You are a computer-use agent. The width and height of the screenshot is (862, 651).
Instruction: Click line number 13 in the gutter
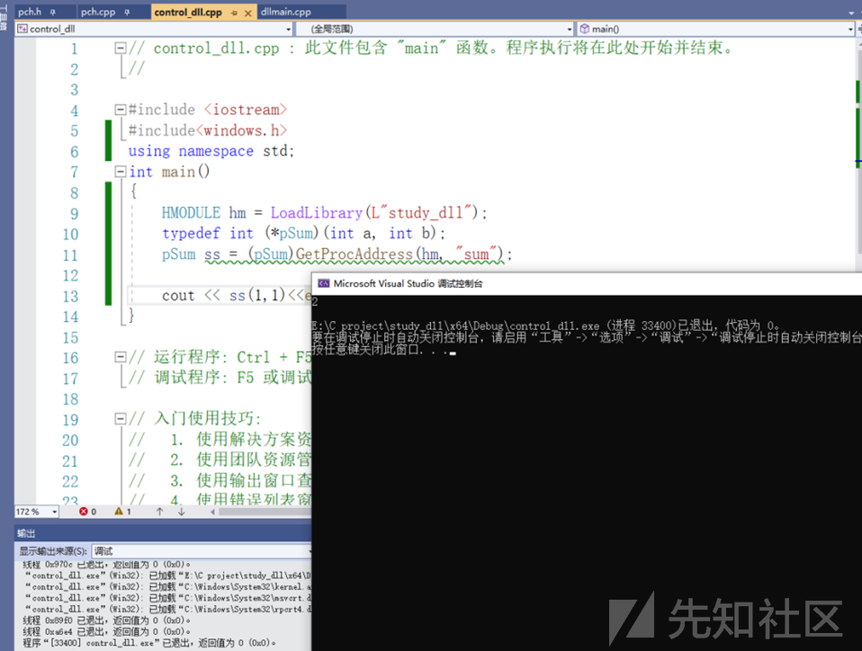pos(70,297)
